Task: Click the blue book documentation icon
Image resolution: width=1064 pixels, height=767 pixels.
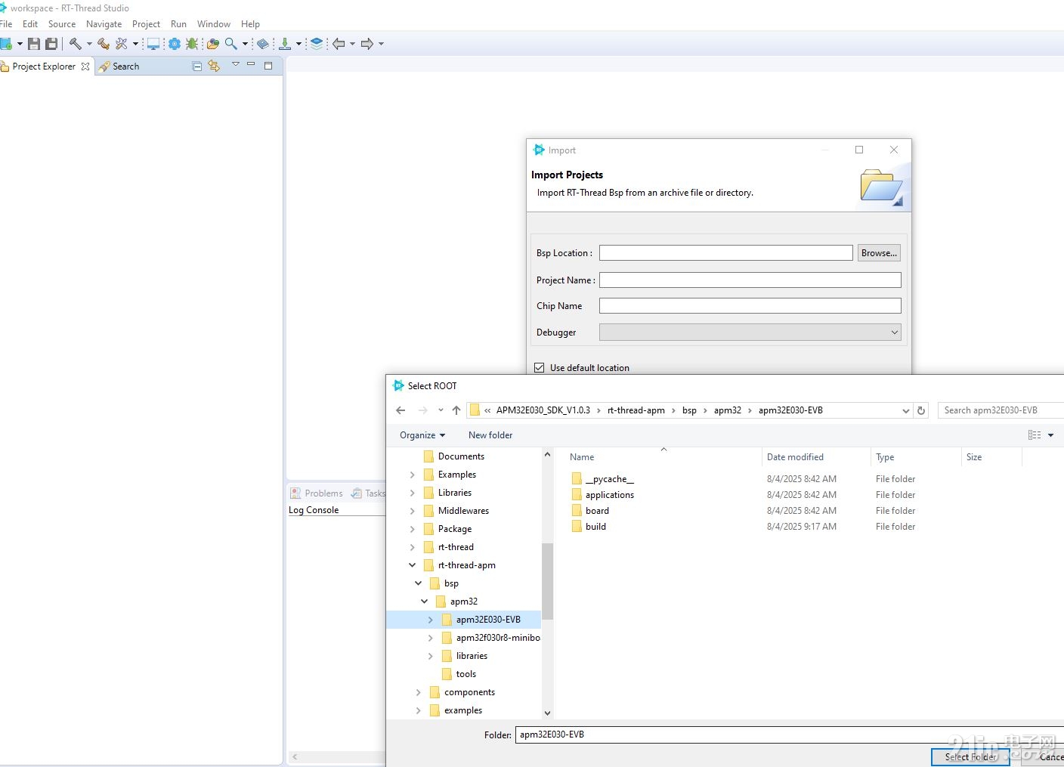Action: pyautogui.click(x=263, y=44)
